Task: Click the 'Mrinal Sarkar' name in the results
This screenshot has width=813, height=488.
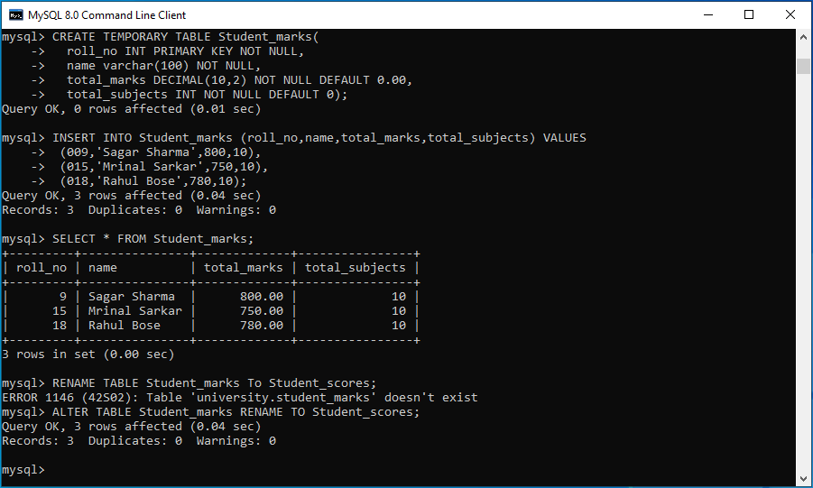Action: pos(134,311)
